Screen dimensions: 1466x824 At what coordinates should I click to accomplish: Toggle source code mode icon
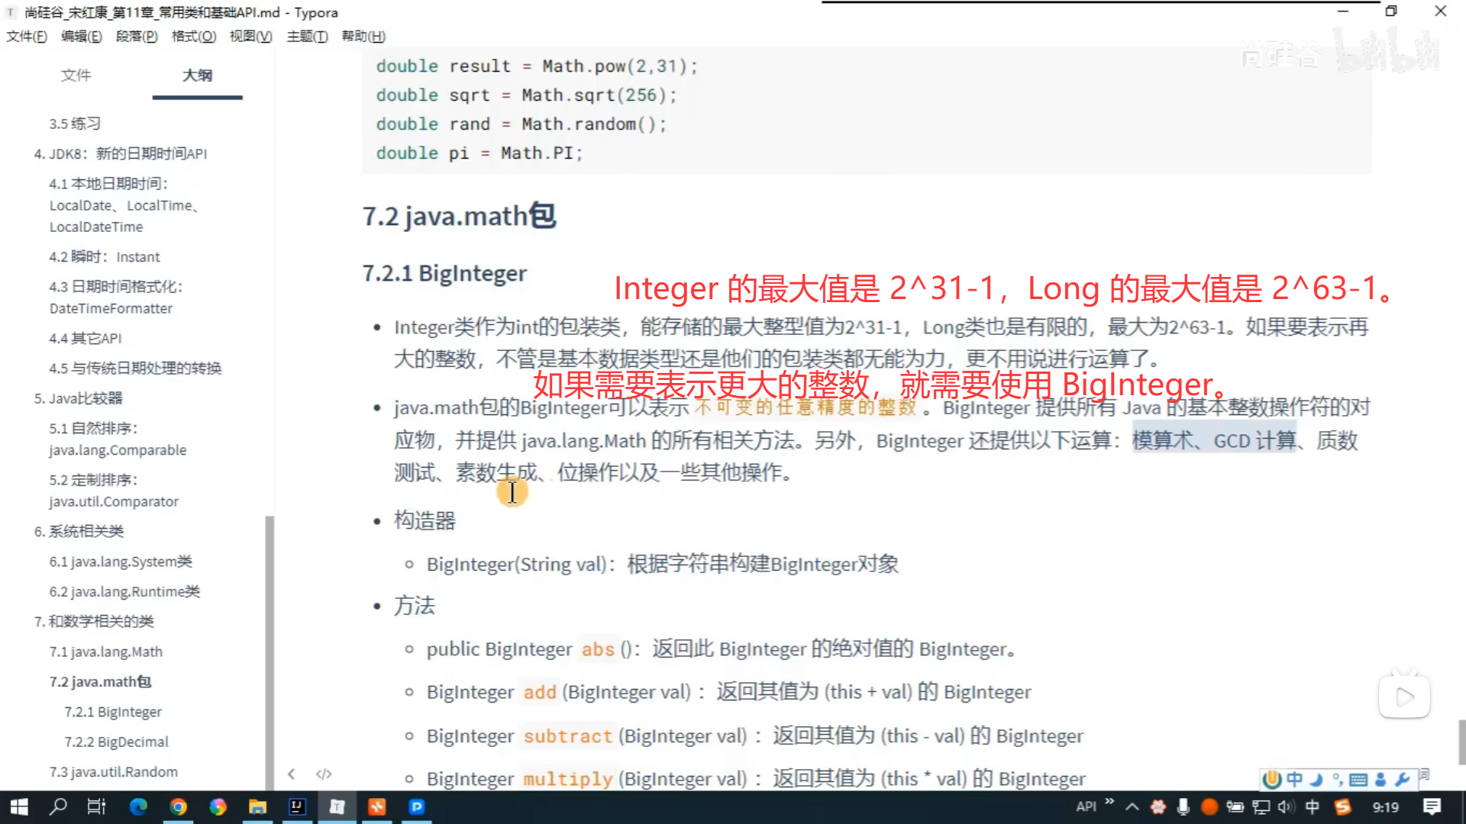pos(324,774)
